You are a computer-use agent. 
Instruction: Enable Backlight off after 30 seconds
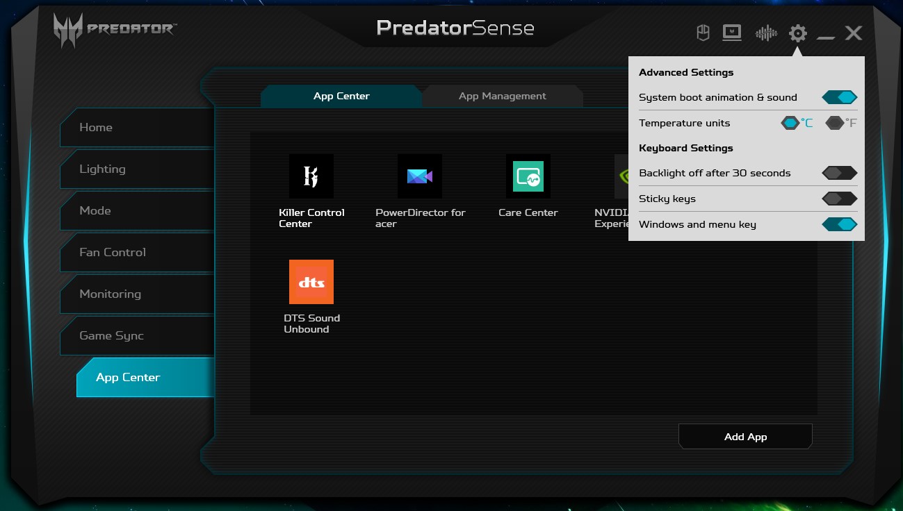tap(839, 173)
